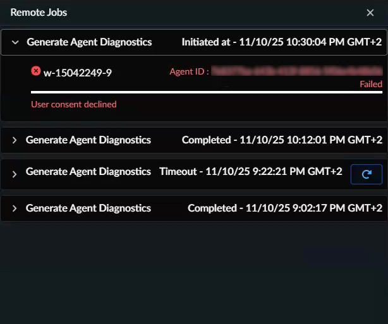Viewport: 388px width, 324px height.
Task: Click the red failed status icon
Action: (x=36, y=71)
